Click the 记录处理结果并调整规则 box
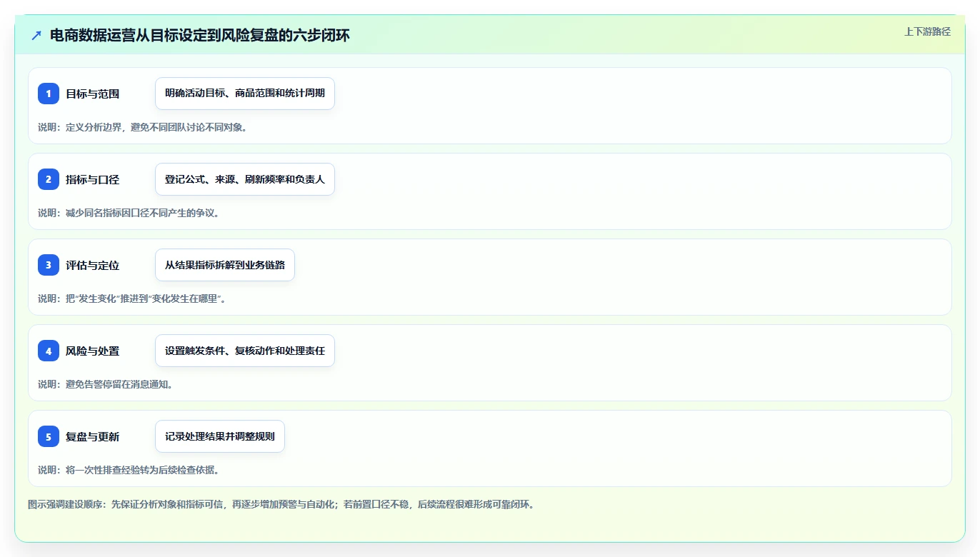The image size is (980, 557). point(220,436)
